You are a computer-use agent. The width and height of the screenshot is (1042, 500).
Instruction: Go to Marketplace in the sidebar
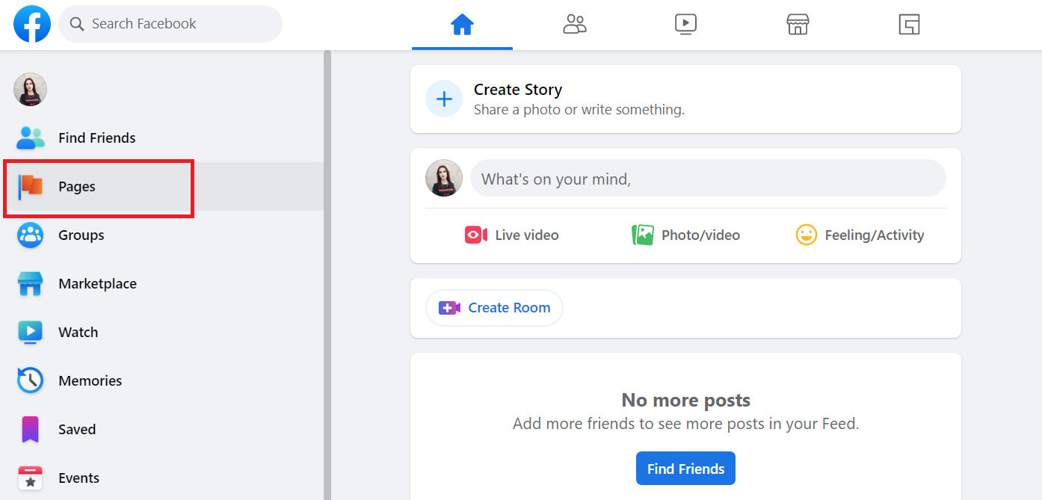pyautogui.click(x=97, y=283)
